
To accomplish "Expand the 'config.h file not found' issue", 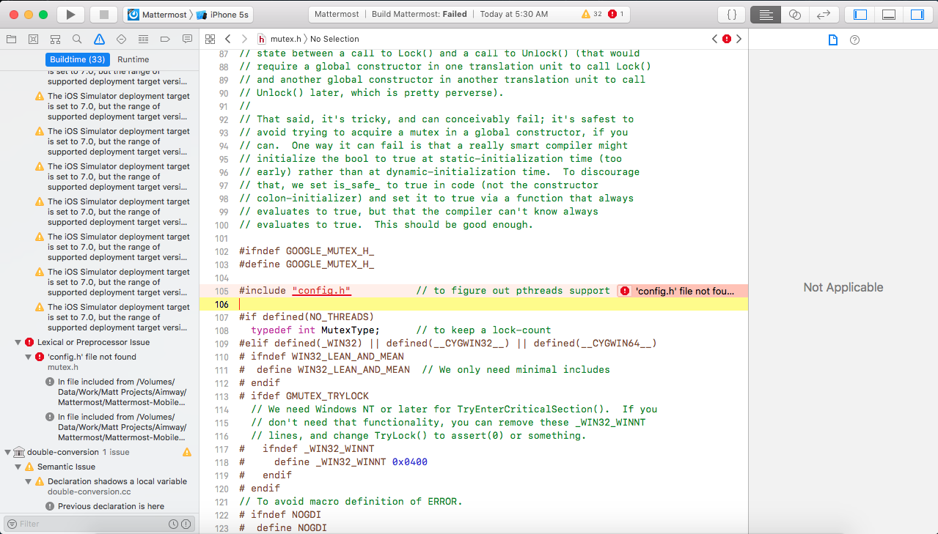I will point(27,357).
